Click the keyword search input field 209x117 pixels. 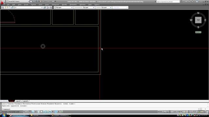click(168, 1)
